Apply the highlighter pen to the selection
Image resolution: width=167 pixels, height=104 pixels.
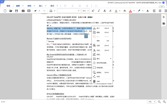(x=139, y=11)
